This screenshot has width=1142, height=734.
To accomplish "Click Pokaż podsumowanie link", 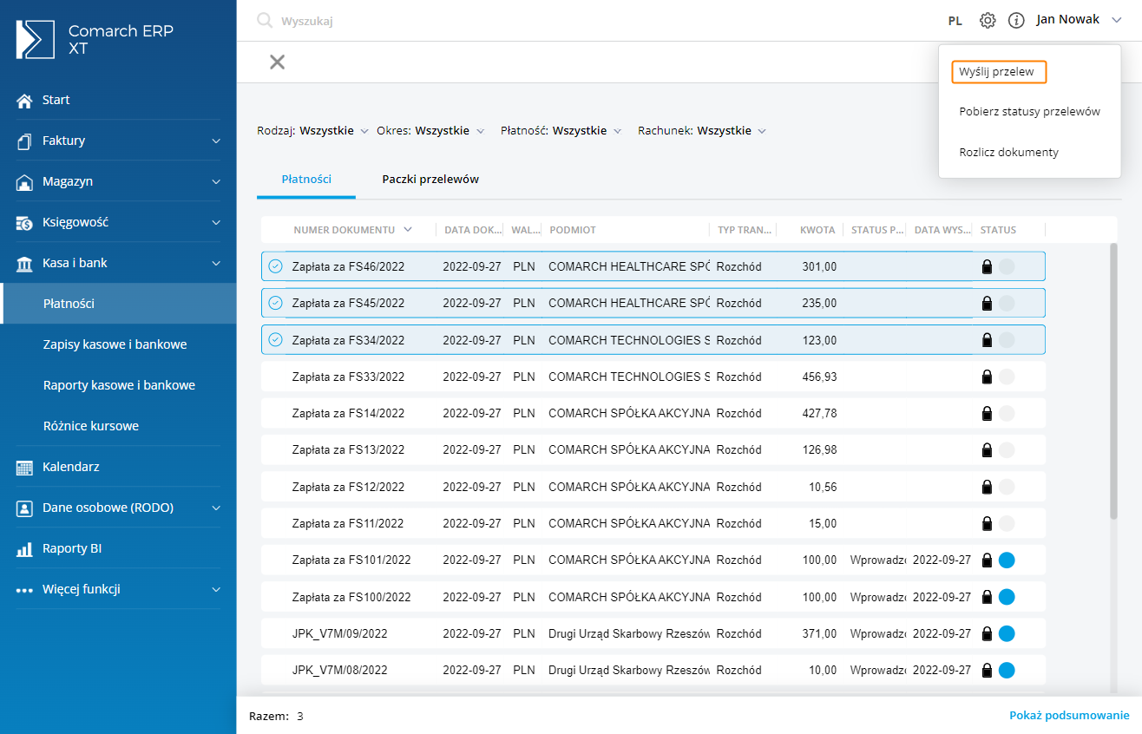I will pos(1069,716).
